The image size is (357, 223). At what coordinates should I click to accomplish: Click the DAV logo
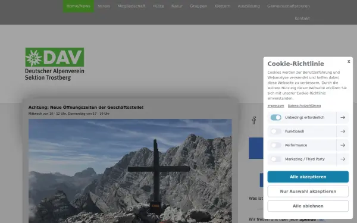55,64
